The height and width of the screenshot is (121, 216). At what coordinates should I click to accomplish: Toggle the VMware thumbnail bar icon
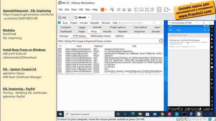141,10
